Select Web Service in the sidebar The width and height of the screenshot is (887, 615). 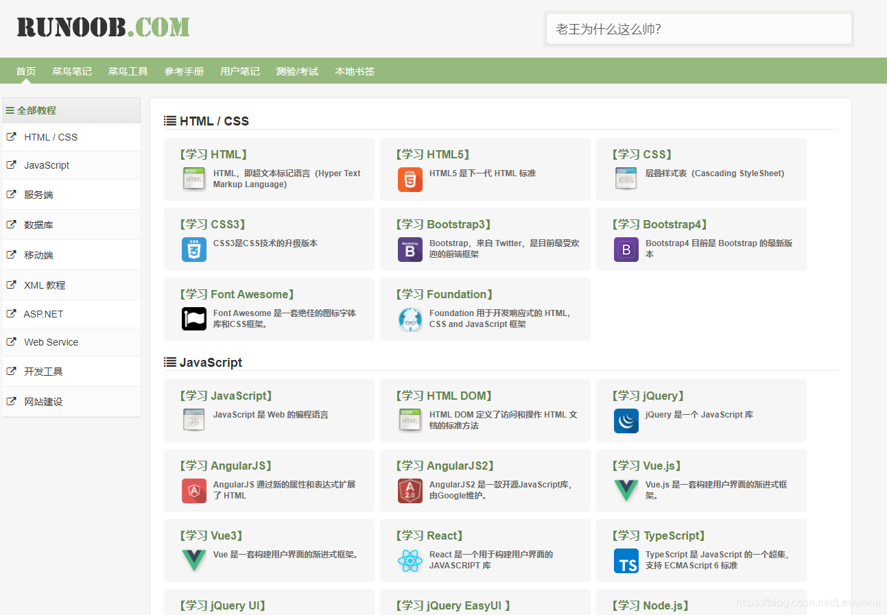71,342
